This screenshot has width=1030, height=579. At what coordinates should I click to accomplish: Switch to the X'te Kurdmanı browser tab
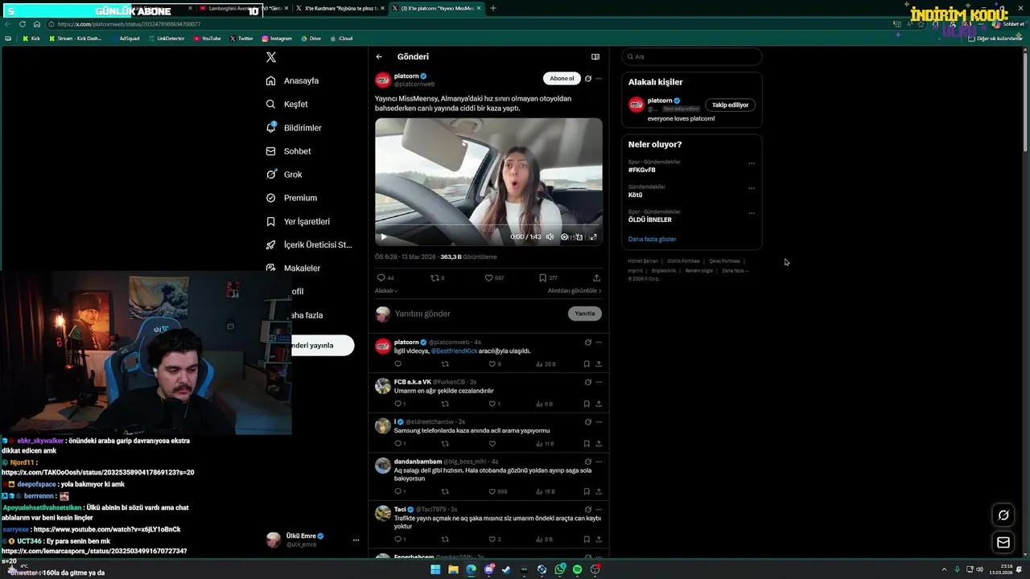tap(340, 9)
